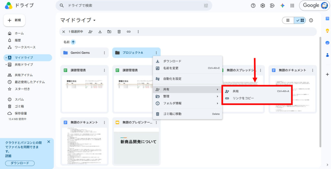
Task: Click the 13.4 MB 使用中 storage text
Action: 17,119
